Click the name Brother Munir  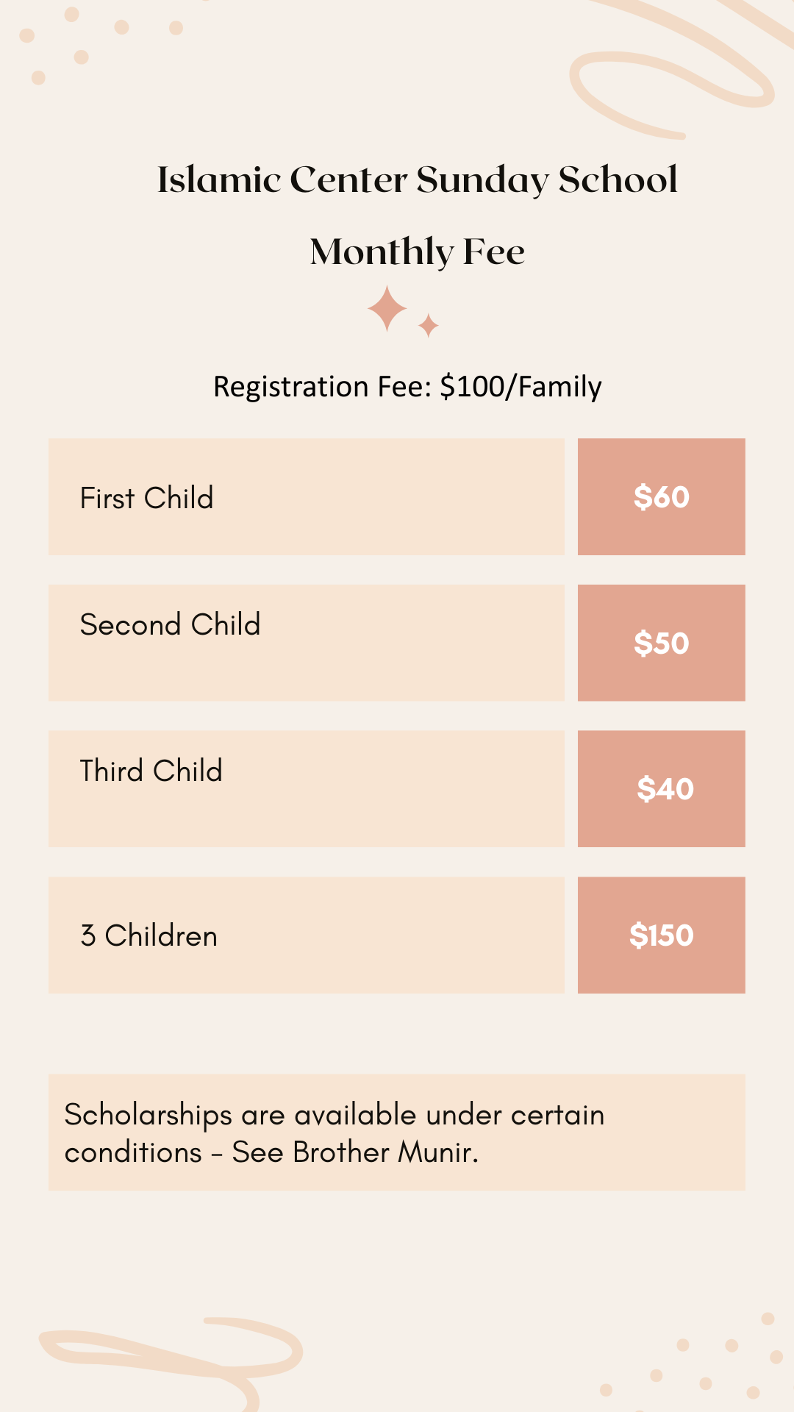click(385, 1152)
